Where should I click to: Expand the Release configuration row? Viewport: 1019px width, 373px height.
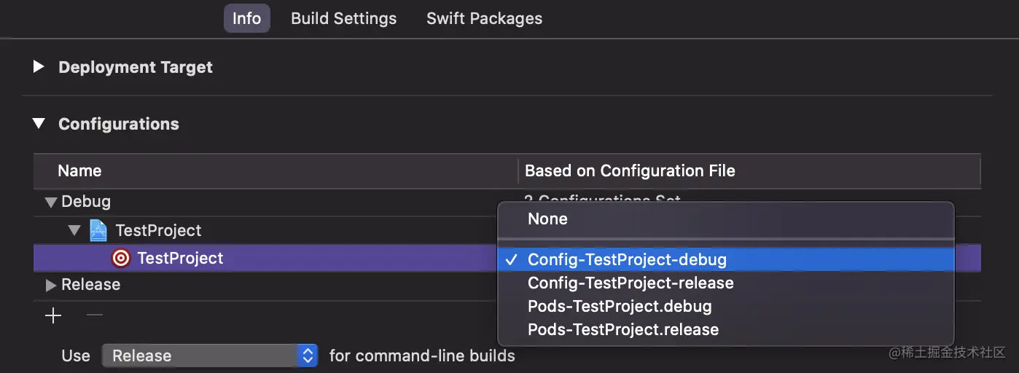pos(50,285)
